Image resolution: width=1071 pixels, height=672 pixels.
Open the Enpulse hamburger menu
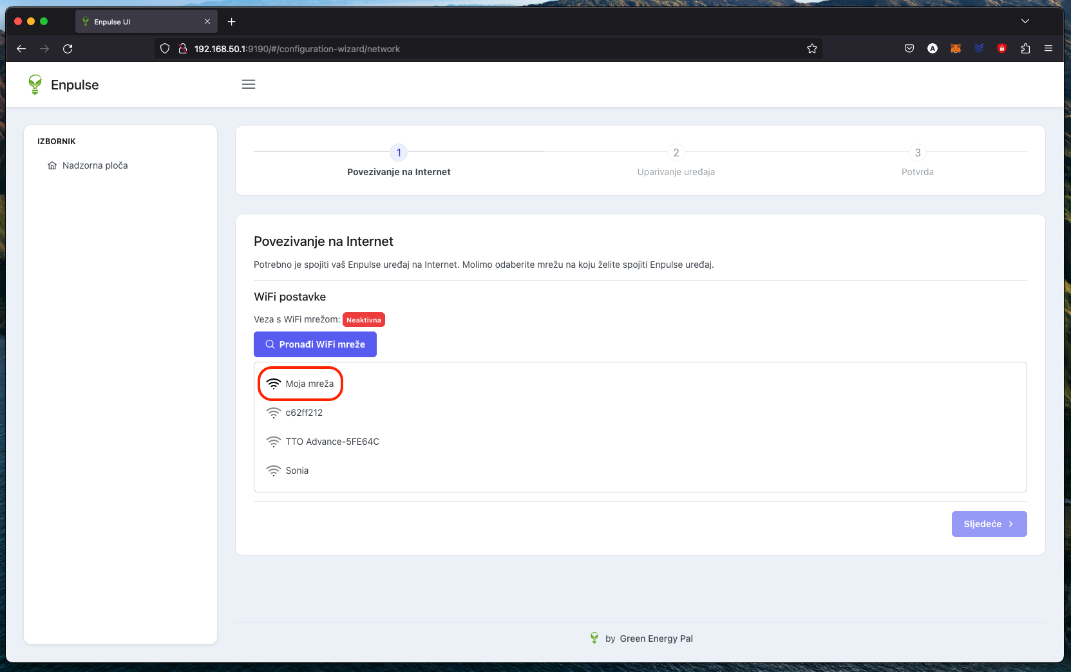click(248, 84)
